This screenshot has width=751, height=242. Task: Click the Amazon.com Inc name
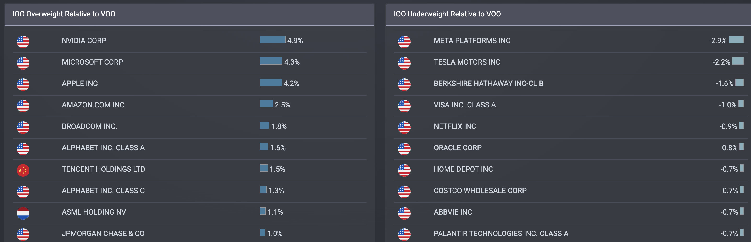click(x=93, y=105)
